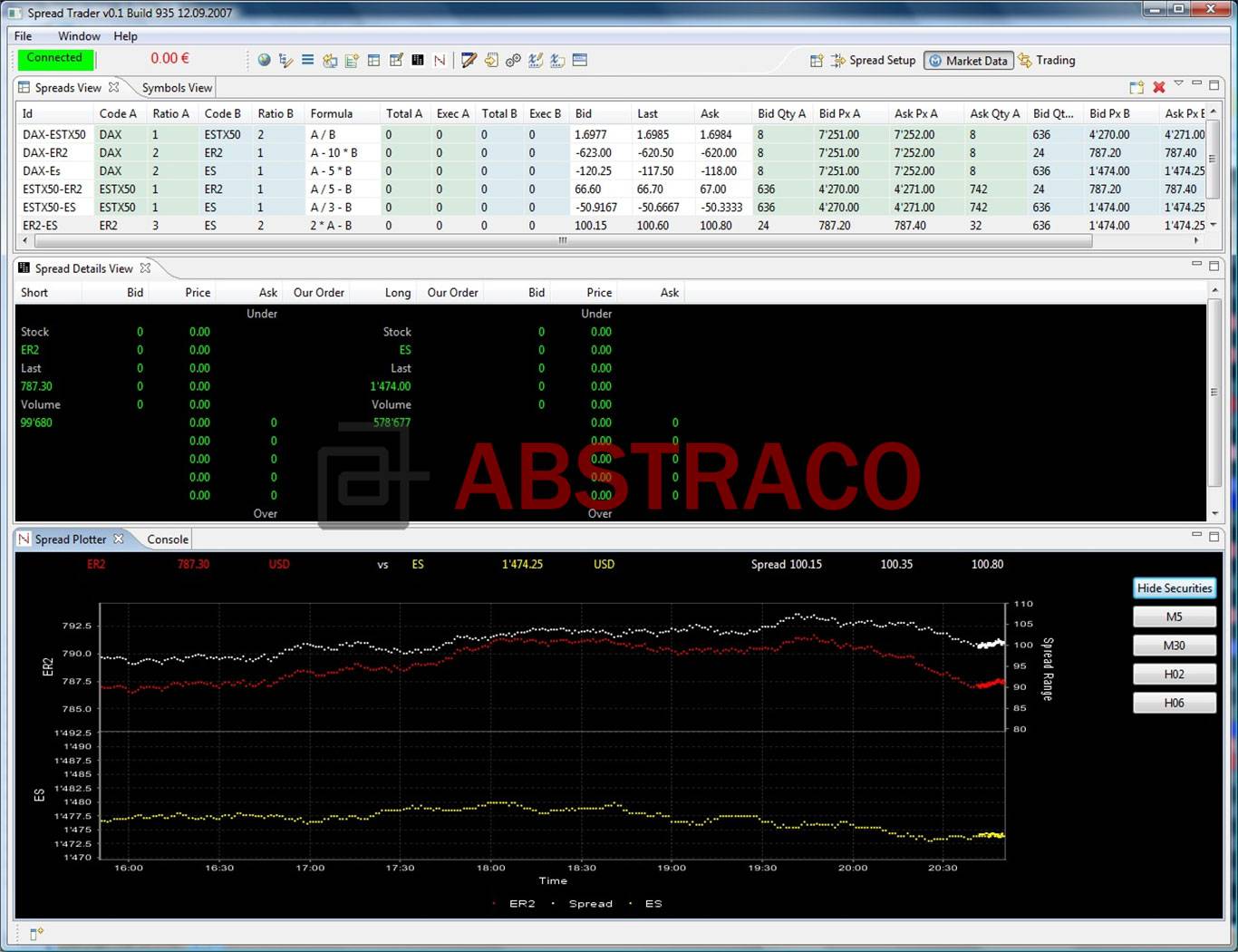Screen dimensions: 1238x952
Task: Click the new view icon in Spreads View toolbar
Action: coord(1136,87)
